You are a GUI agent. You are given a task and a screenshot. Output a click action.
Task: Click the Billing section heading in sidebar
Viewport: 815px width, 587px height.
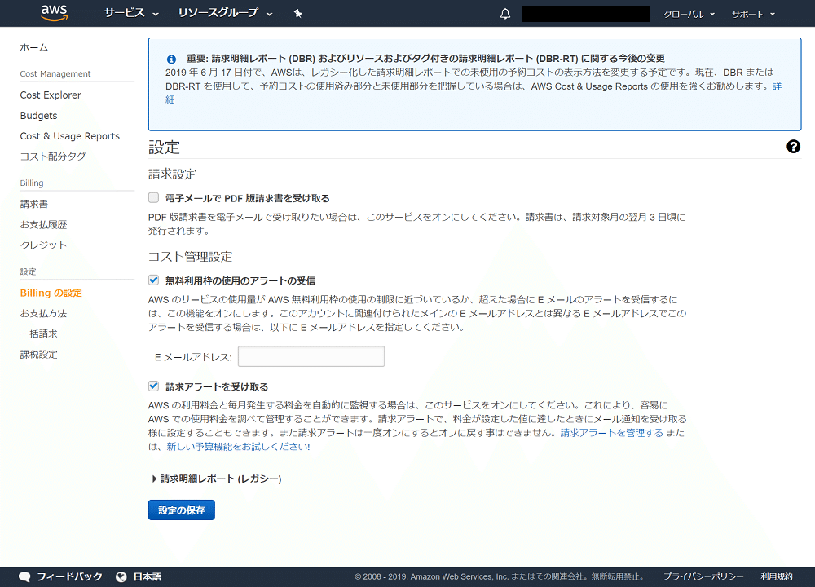click(x=32, y=183)
